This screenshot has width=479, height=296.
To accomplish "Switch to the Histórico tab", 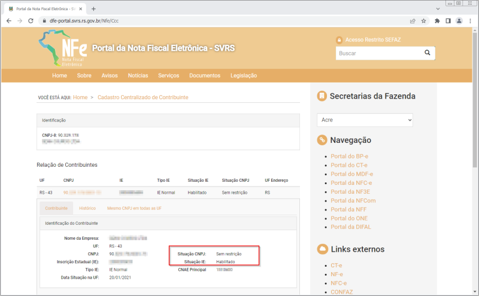I will [x=87, y=208].
